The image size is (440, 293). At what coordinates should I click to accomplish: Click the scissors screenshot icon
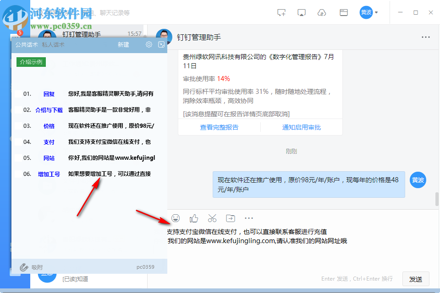212,218
